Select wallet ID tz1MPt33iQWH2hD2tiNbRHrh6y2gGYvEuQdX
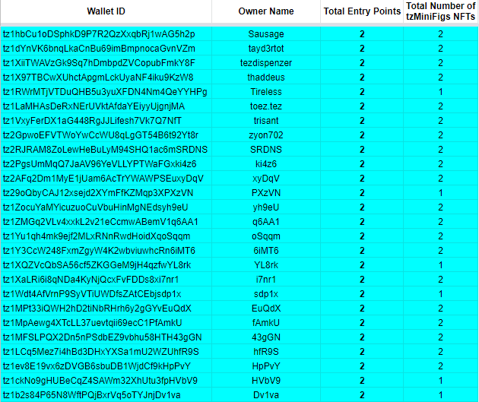The height and width of the screenshot is (402, 479). 106,309
